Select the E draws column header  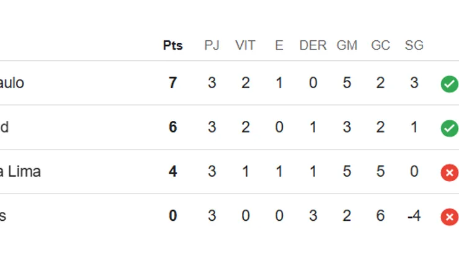tap(279, 46)
